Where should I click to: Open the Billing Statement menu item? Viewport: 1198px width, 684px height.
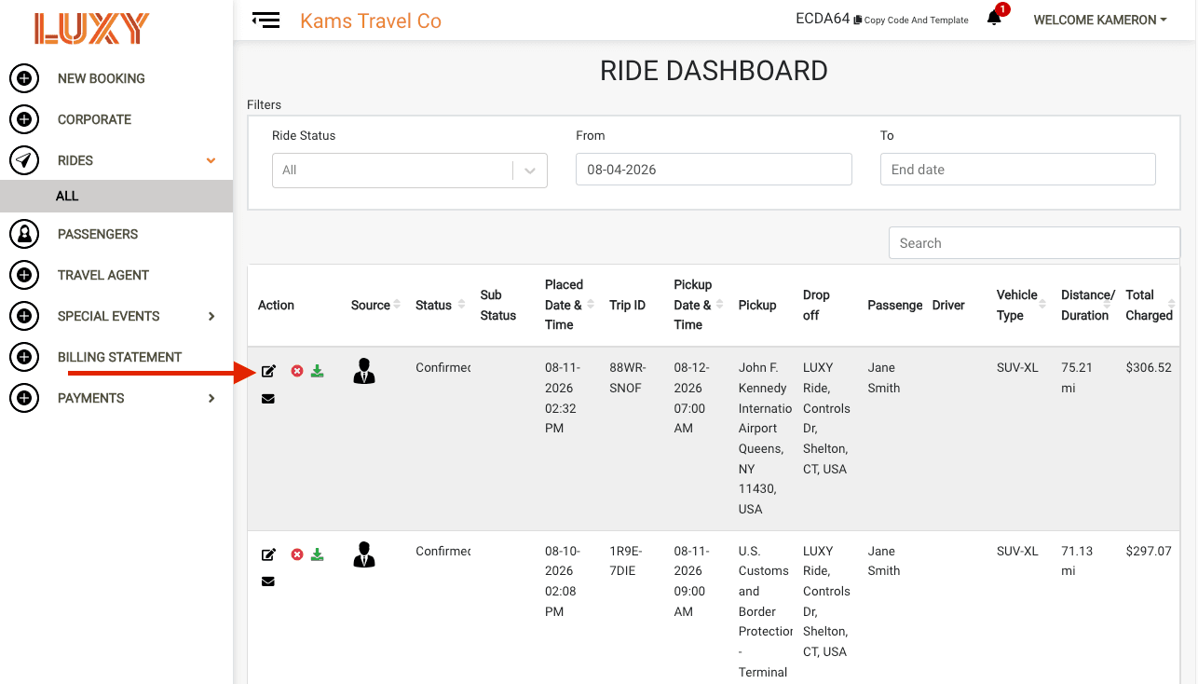pyautogui.click(x=120, y=357)
